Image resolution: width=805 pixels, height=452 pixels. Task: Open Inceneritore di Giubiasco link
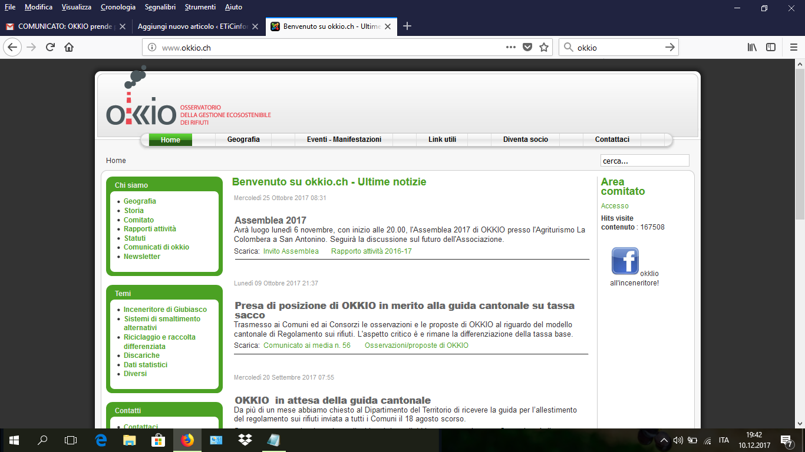[x=165, y=310]
